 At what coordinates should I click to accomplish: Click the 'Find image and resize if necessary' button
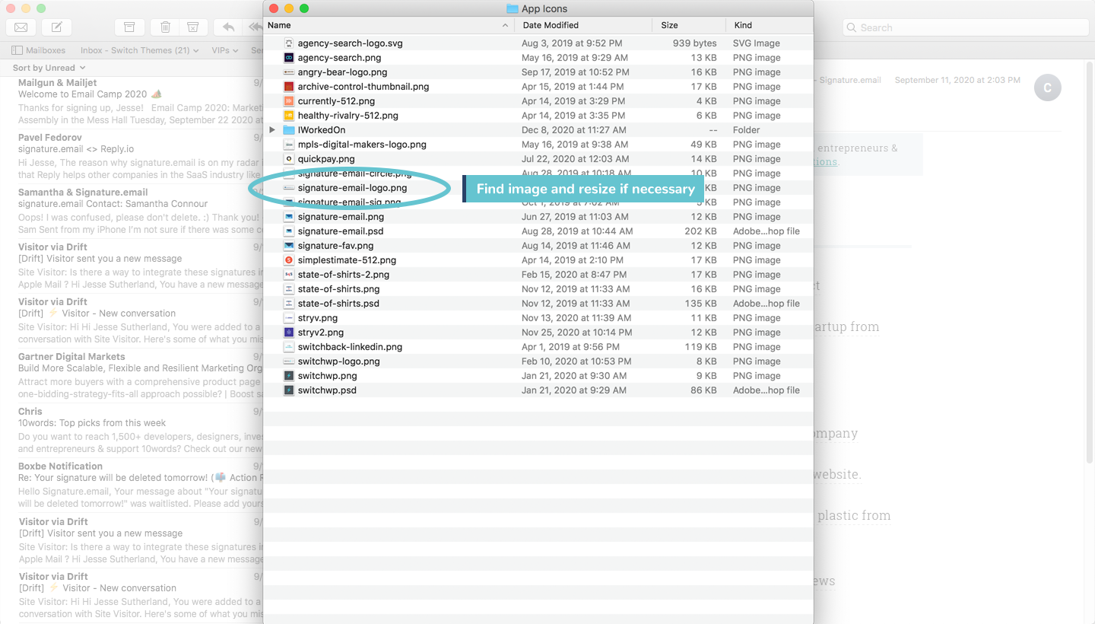(x=583, y=188)
